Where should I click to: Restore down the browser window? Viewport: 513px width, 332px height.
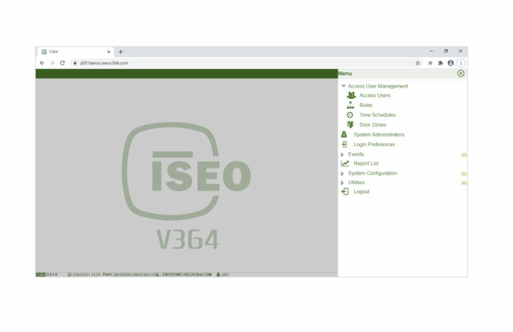click(x=446, y=51)
